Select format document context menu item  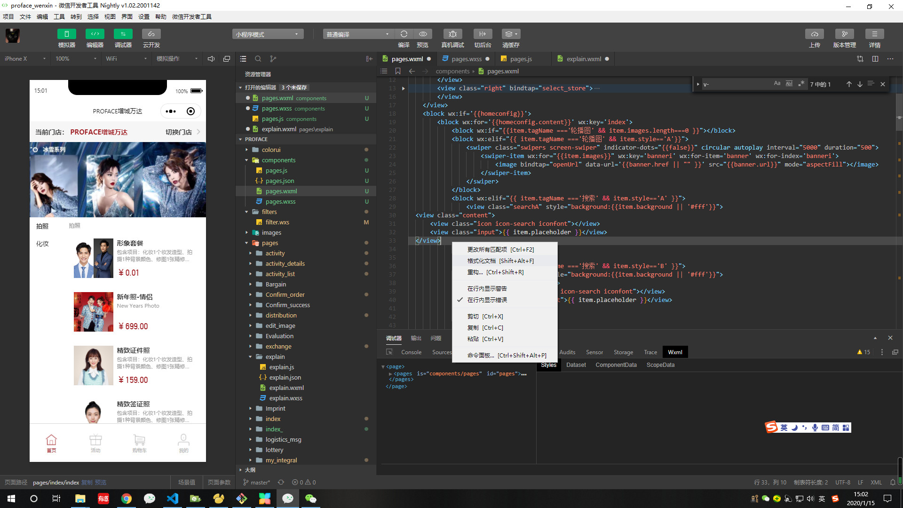click(500, 261)
